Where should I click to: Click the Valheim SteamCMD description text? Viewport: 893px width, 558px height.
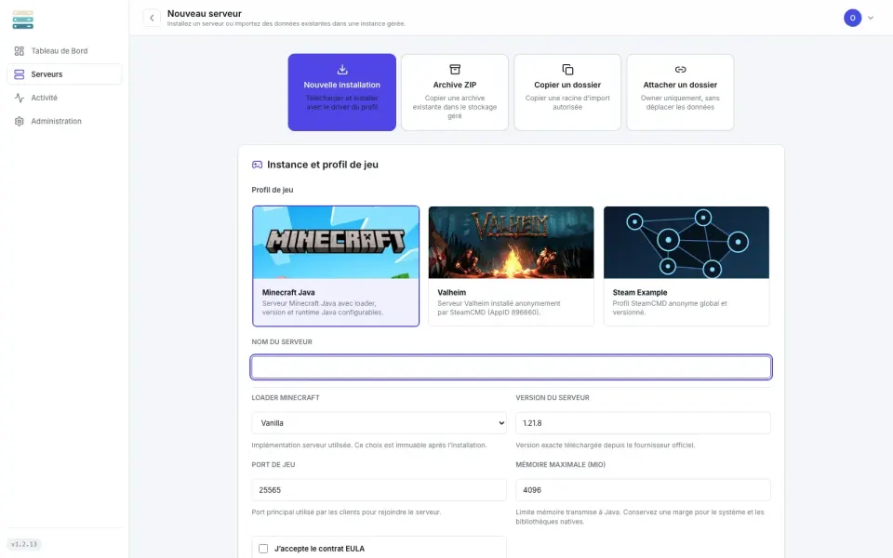click(499, 308)
